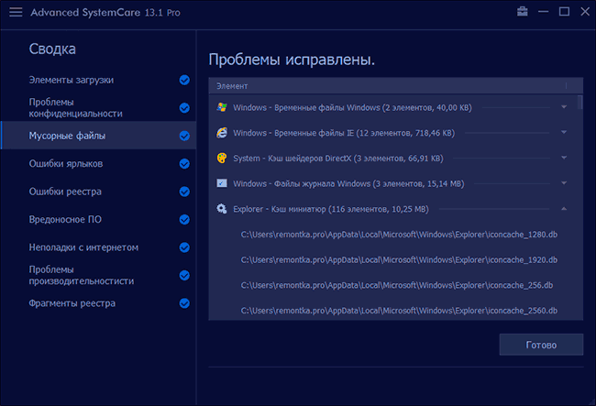Viewport: 596px width, 406px height.
Task: Click the System - Кэш шейдеров DirectX entry text
Action: click(338, 159)
